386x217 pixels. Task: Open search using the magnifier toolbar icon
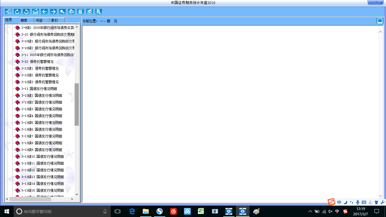click(x=62, y=12)
